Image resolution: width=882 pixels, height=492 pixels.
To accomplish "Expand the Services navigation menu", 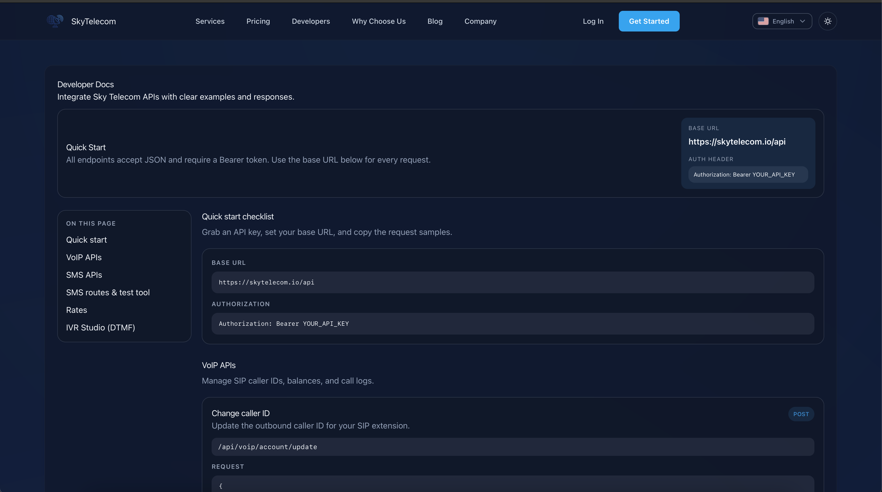I will [x=210, y=21].
